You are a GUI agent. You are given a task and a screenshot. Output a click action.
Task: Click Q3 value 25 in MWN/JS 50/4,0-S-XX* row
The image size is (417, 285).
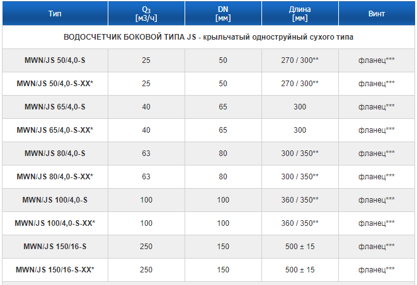point(146,84)
